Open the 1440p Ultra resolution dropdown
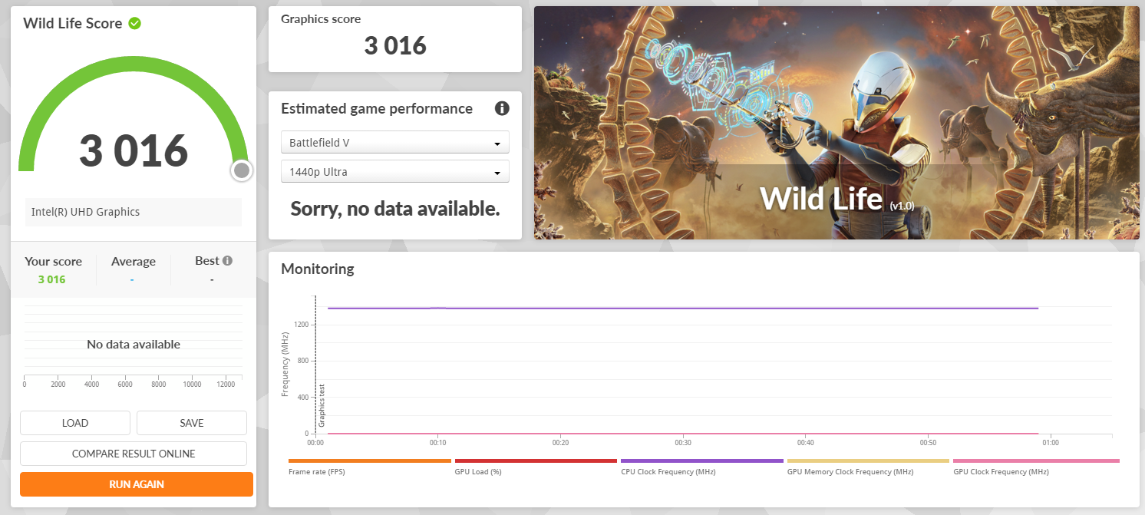 pos(395,172)
